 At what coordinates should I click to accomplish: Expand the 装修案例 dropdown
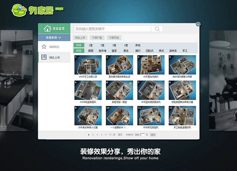point(54,37)
